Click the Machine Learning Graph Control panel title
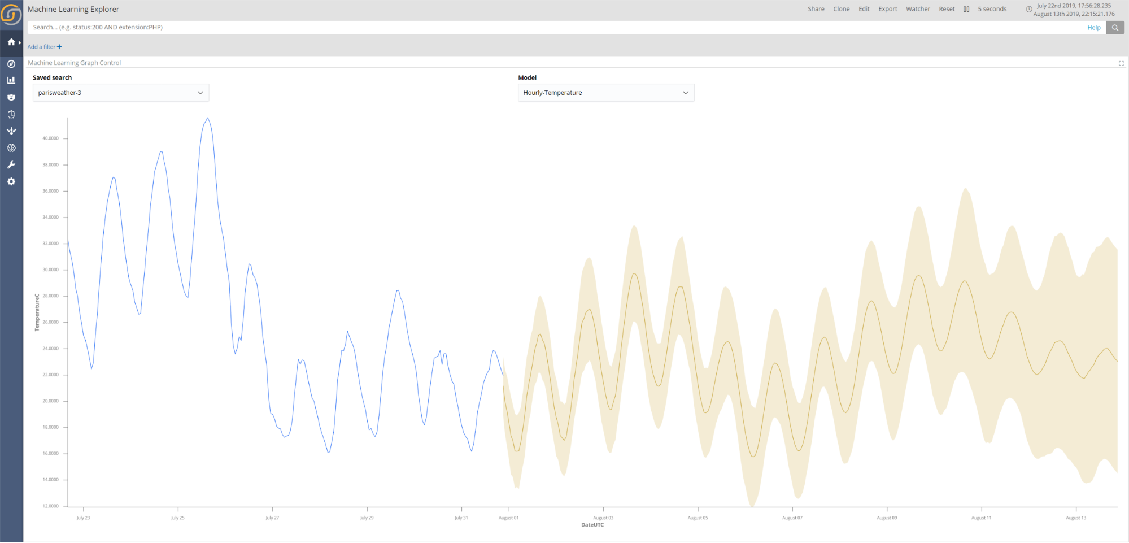The height and width of the screenshot is (543, 1129). (75, 63)
